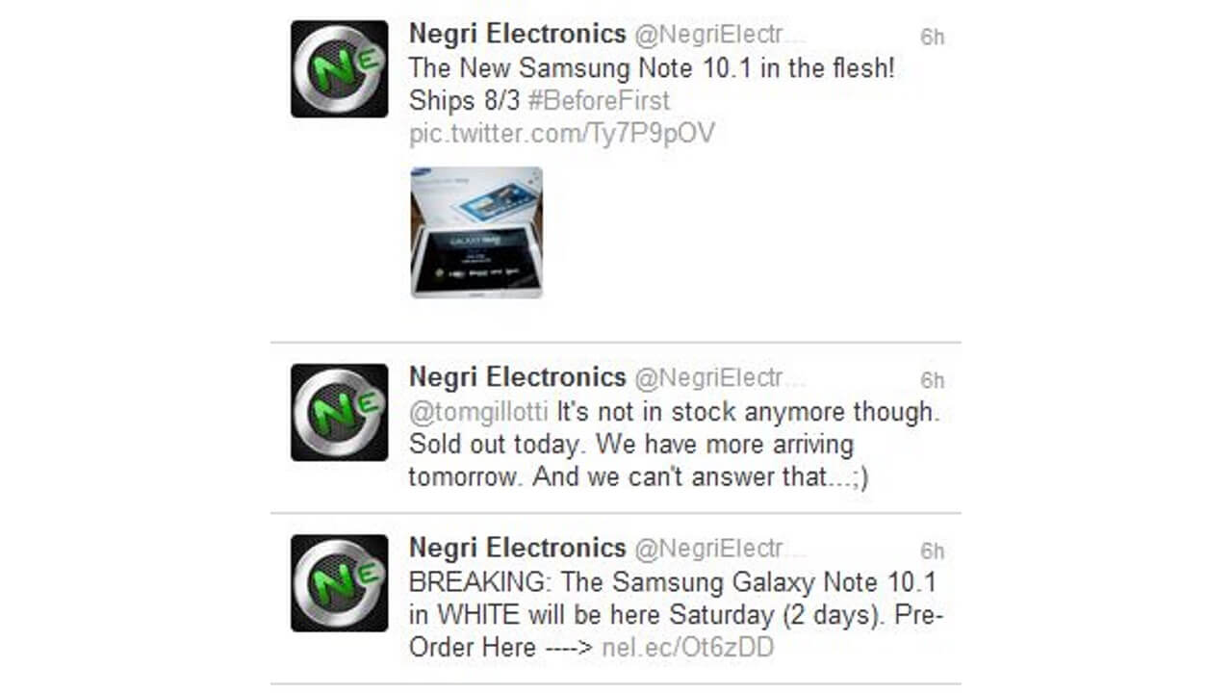
Task: Click Negri Electronics avatar on the BREAKING tweet
Action: point(339,583)
